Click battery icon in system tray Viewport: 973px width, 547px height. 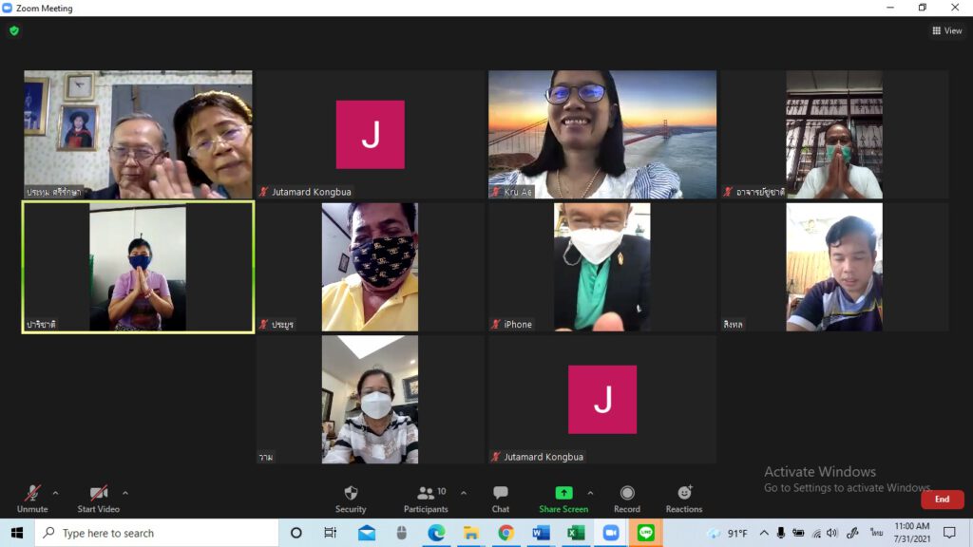(798, 533)
